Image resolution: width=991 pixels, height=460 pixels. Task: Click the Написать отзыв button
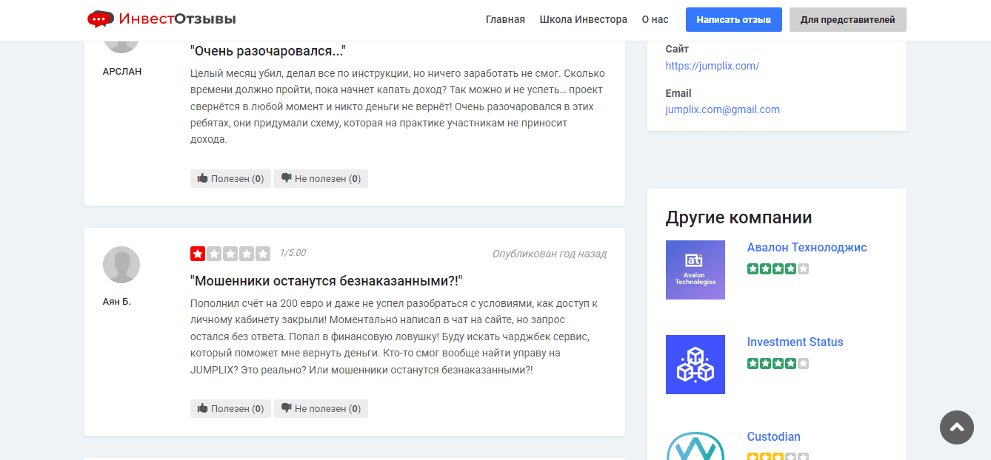point(733,19)
